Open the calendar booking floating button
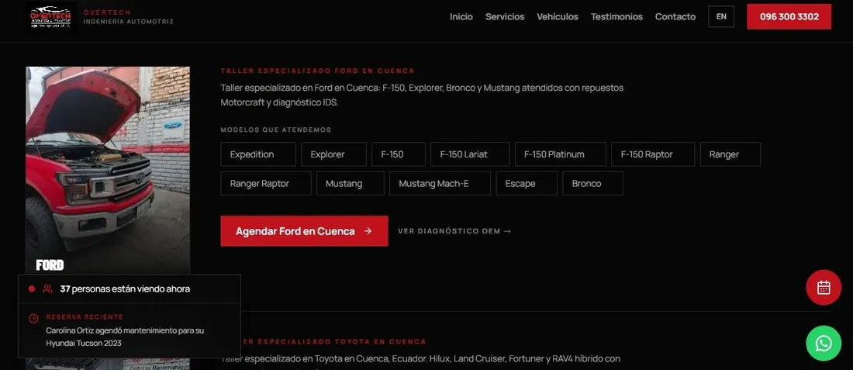The width and height of the screenshot is (853, 370). [x=823, y=287]
